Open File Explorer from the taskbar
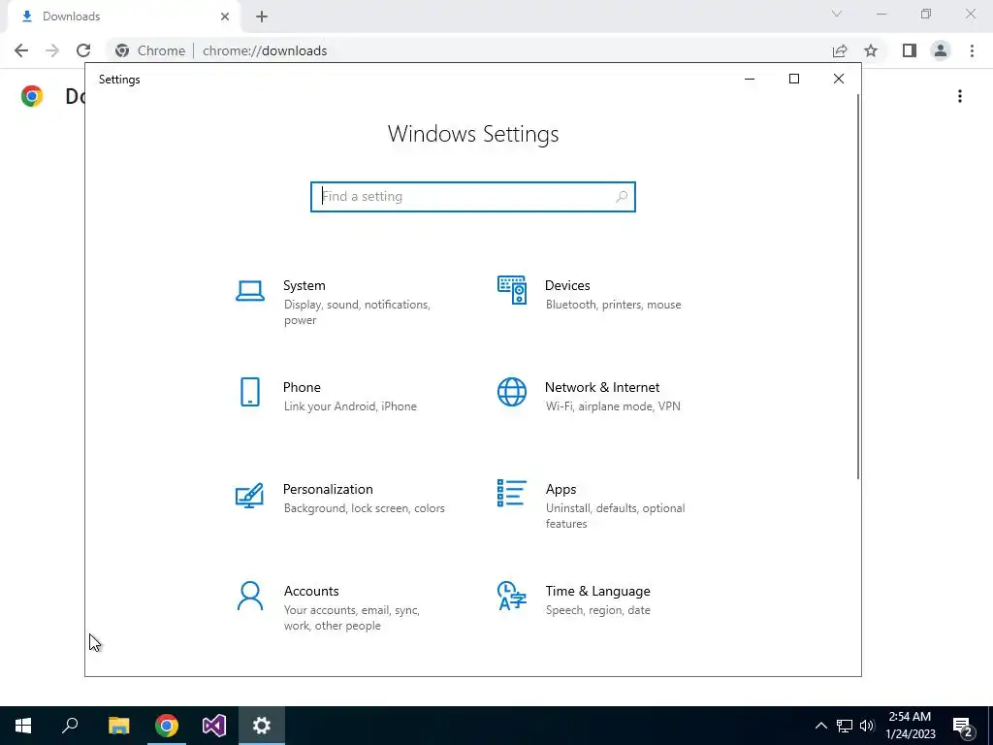The image size is (993, 745). point(118,726)
